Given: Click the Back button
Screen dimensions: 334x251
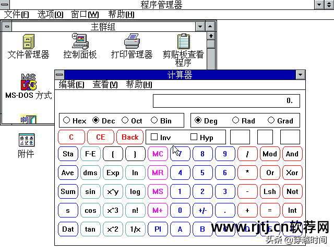Looking at the screenshot, I should [x=130, y=137].
